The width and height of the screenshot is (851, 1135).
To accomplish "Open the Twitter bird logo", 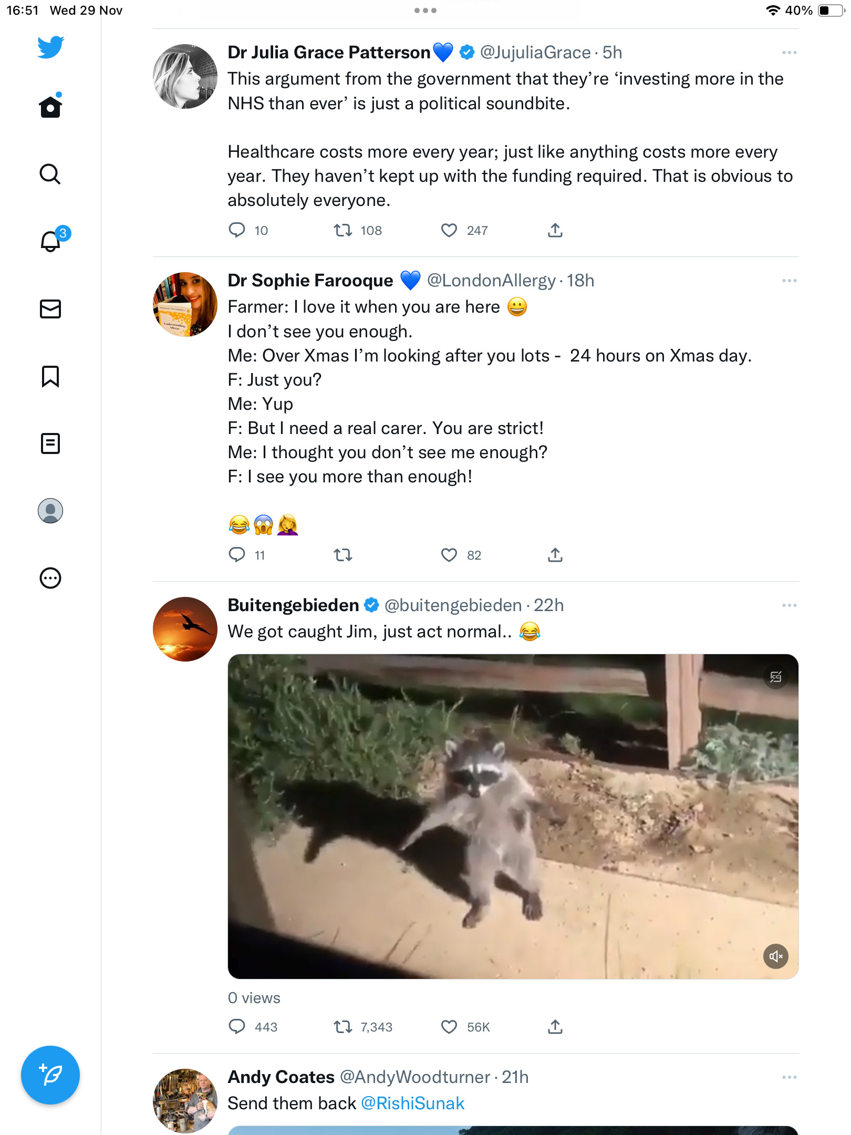I will (x=50, y=47).
